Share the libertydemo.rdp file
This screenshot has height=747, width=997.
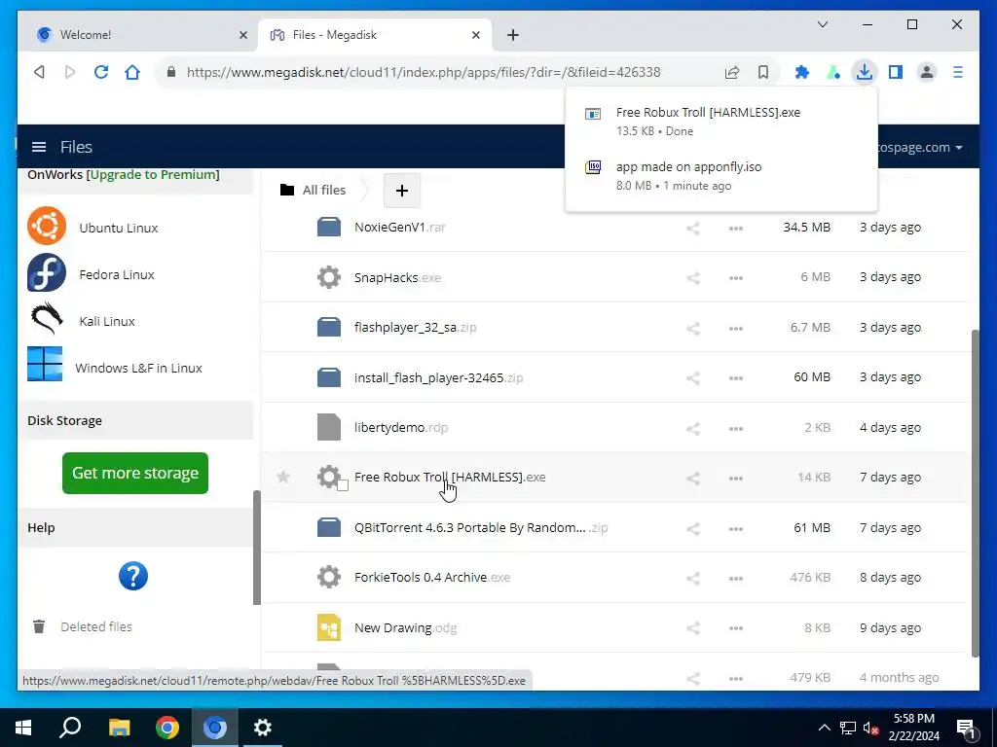click(x=693, y=428)
